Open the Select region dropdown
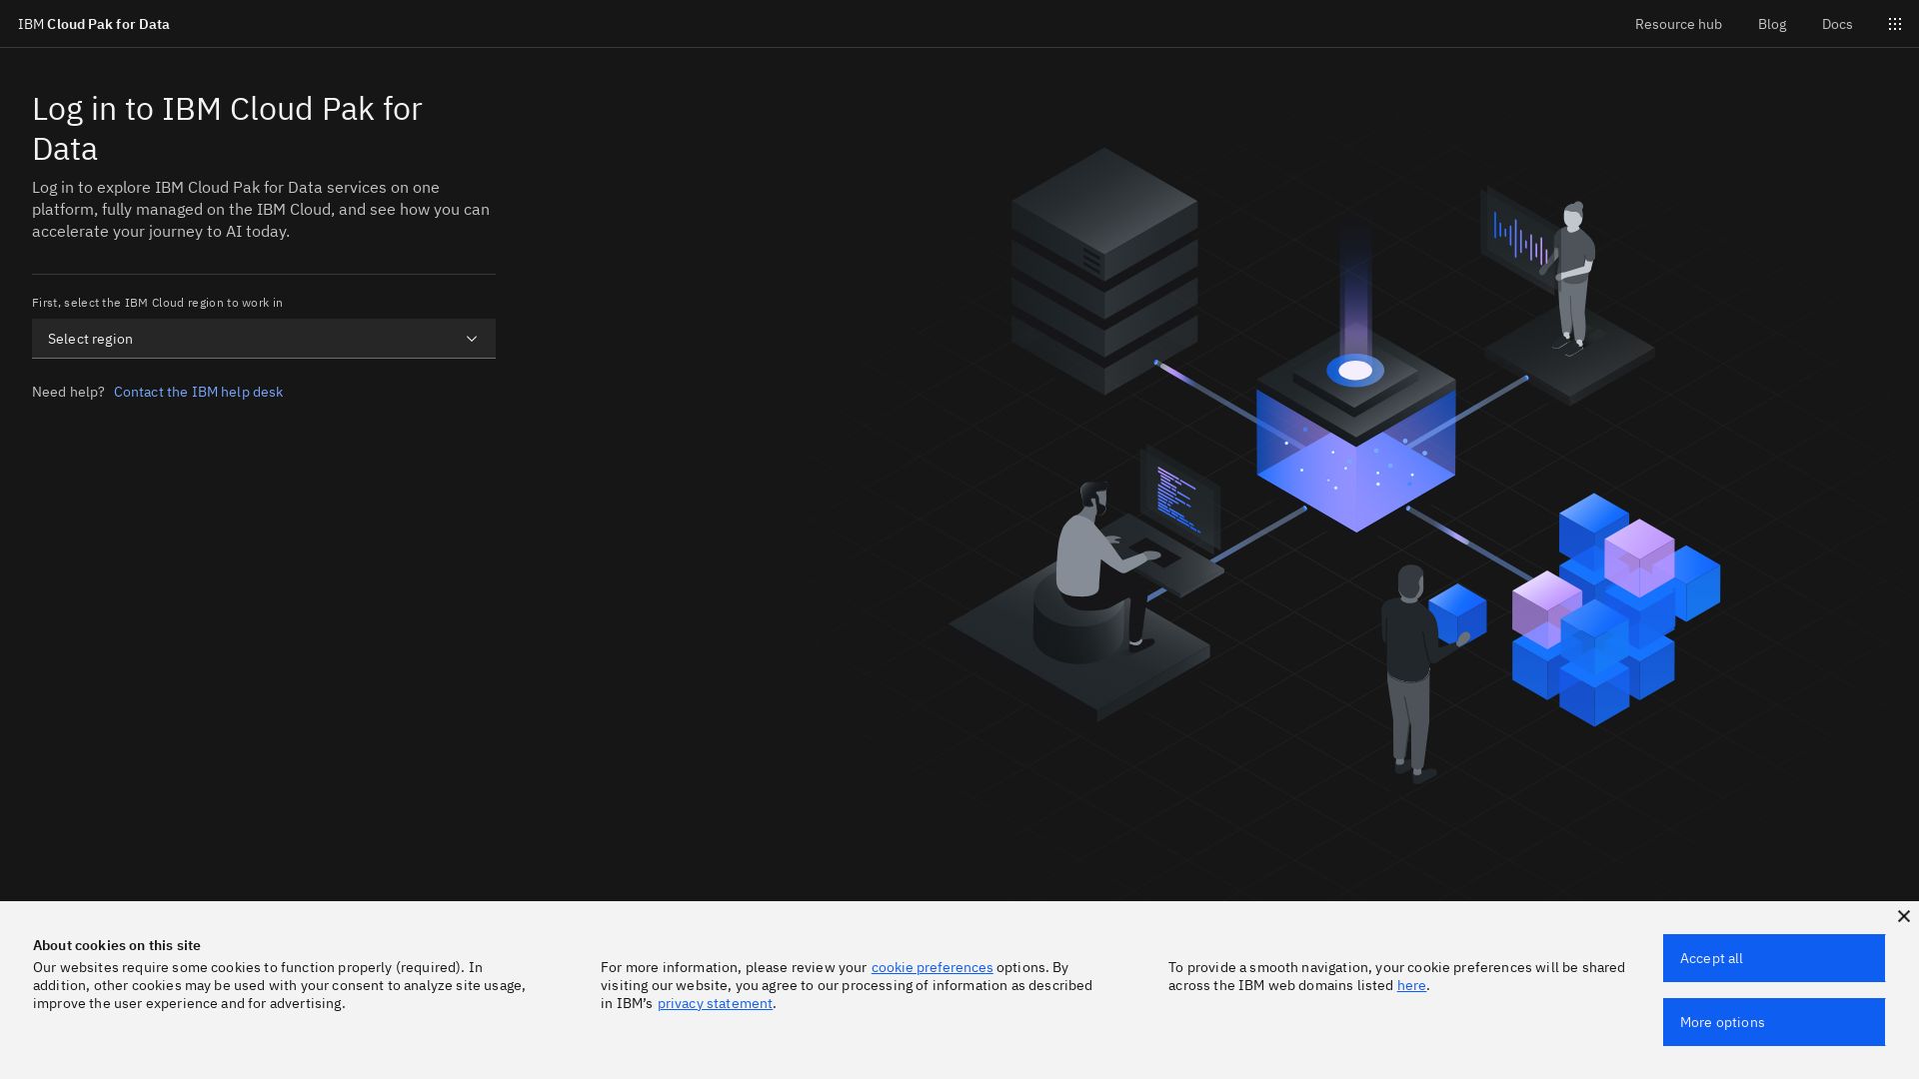The image size is (1919, 1079). 264,339
